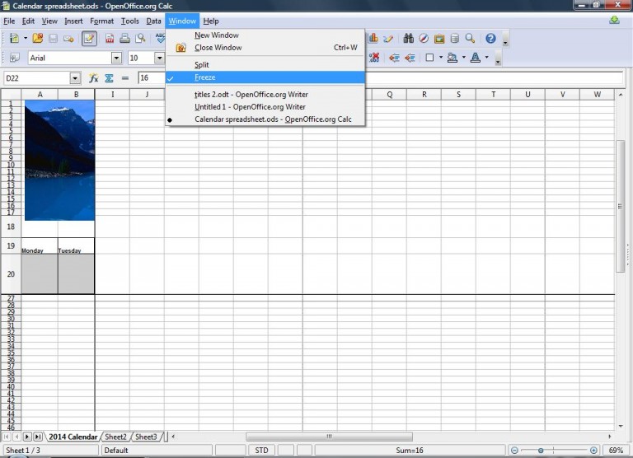Open the Help menu

pos(211,21)
